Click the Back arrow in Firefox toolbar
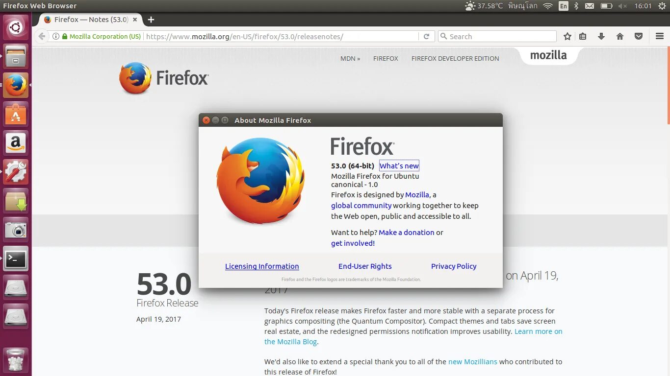This screenshot has height=376, width=670. pyautogui.click(x=42, y=36)
